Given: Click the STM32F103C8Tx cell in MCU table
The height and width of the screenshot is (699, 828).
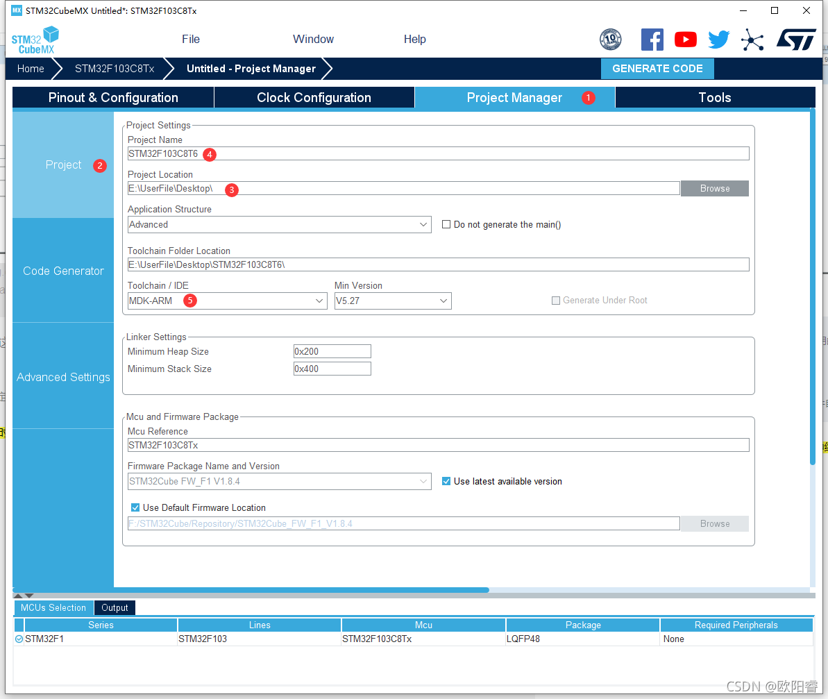Looking at the screenshot, I should (423, 639).
